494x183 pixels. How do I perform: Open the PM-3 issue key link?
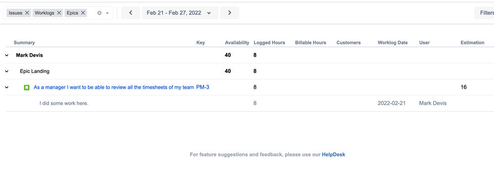202,87
